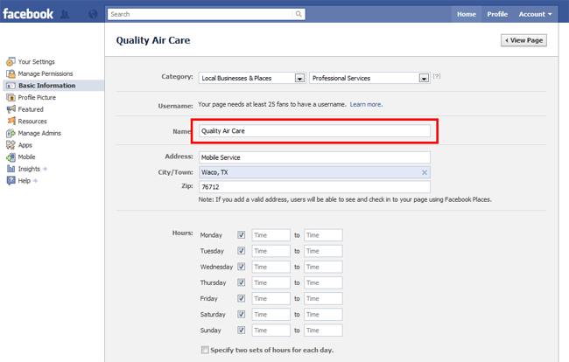The image size is (569, 362).
Task: Click the Zip field containing 76712
Action: [x=314, y=187]
